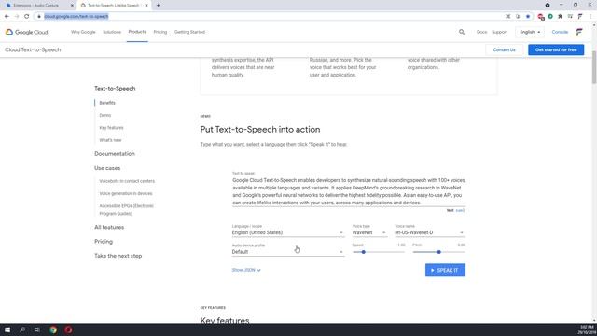Jump to Key features in sidebar
The height and width of the screenshot is (336, 597).
click(x=111, y=128)
